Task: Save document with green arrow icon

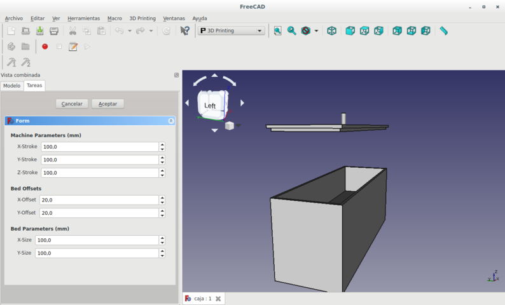Action: [39, 30]
